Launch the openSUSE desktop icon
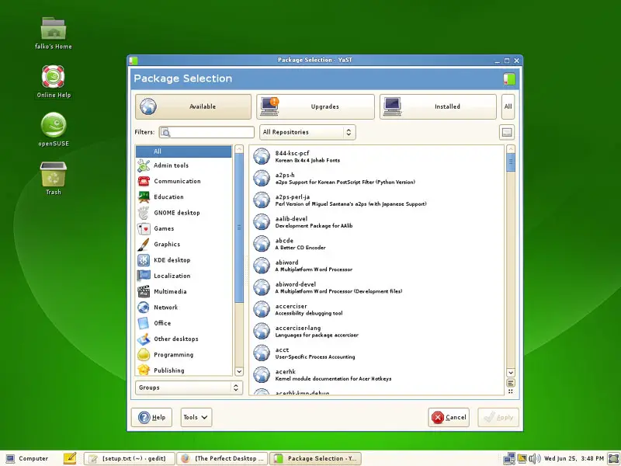621x466 pixels. coord(54,125)
